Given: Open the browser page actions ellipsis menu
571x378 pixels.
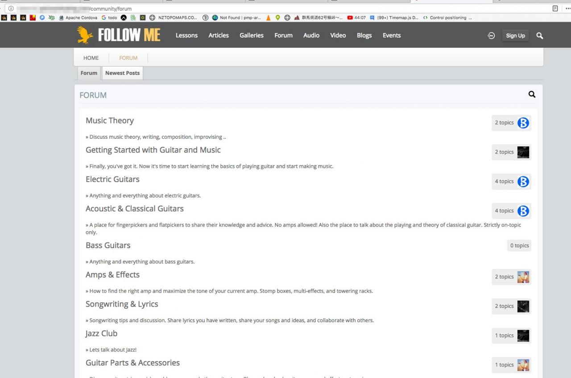Looking at the screenshot, I should pos(568,8).
